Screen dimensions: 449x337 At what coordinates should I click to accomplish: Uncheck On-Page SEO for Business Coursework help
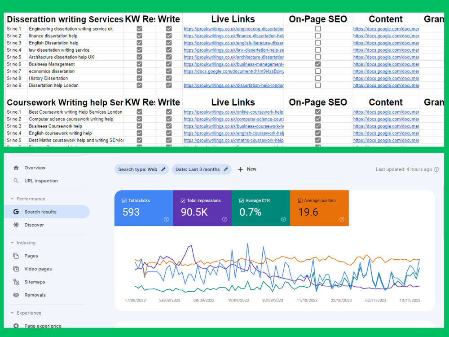coord(318,126)
